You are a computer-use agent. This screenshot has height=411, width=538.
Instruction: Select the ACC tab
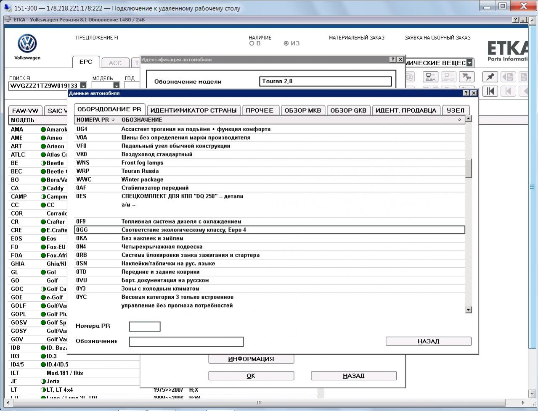tap(115, 63)
